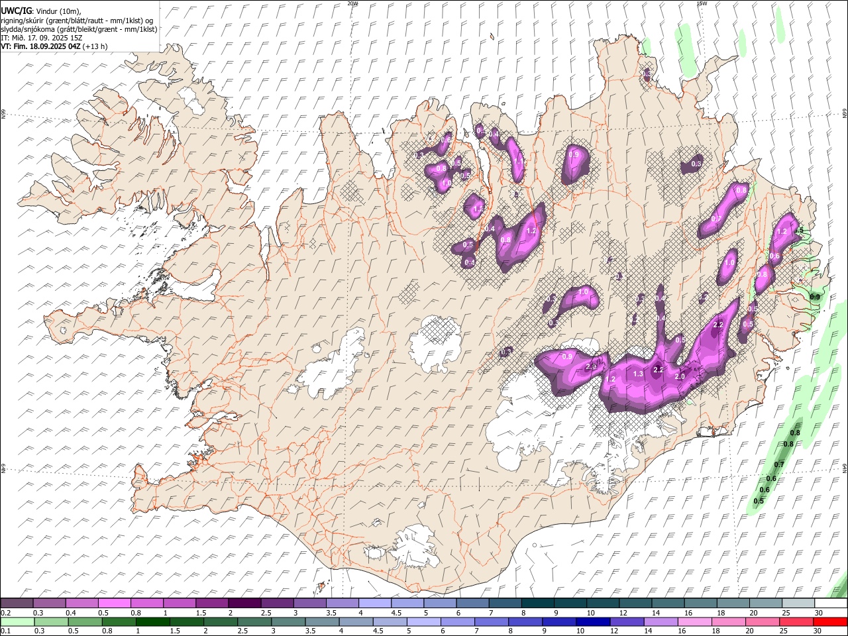Click top legend swatch between 0.2 and 0.3

pyautogui.click(x=17, y=603)
